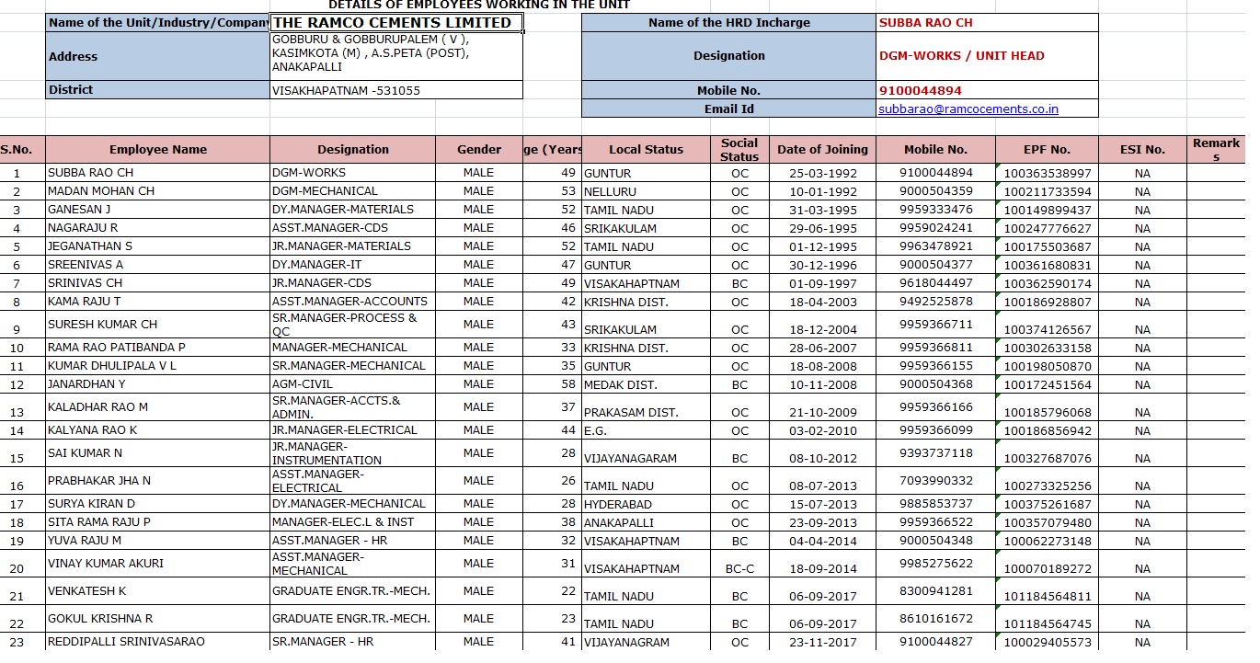Viewport: 1260px width, 663px height.
Task: Select the Designation column header in the table
Action: [353, 150]
